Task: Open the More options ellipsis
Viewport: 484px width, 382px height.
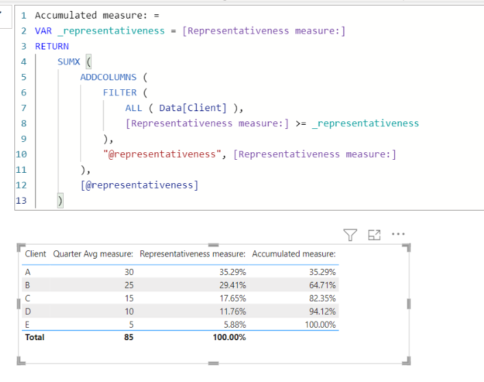Action: pyautogui.click(x=398, y=234)
